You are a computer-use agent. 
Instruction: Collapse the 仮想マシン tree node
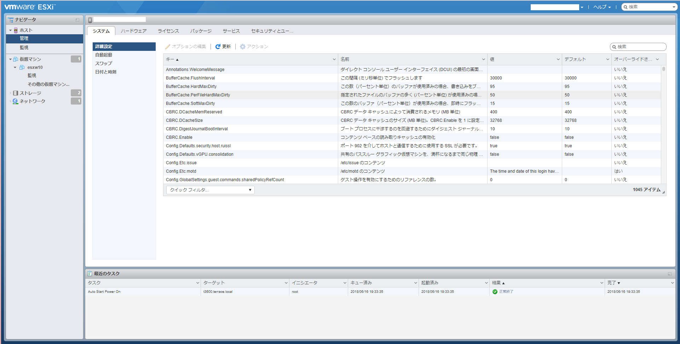point(11,59)
